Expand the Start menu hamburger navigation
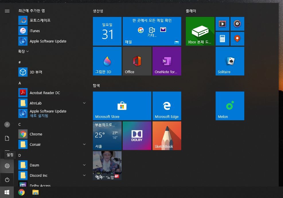The width and height of the screenshot is (283, 198). tap(7, 11)
